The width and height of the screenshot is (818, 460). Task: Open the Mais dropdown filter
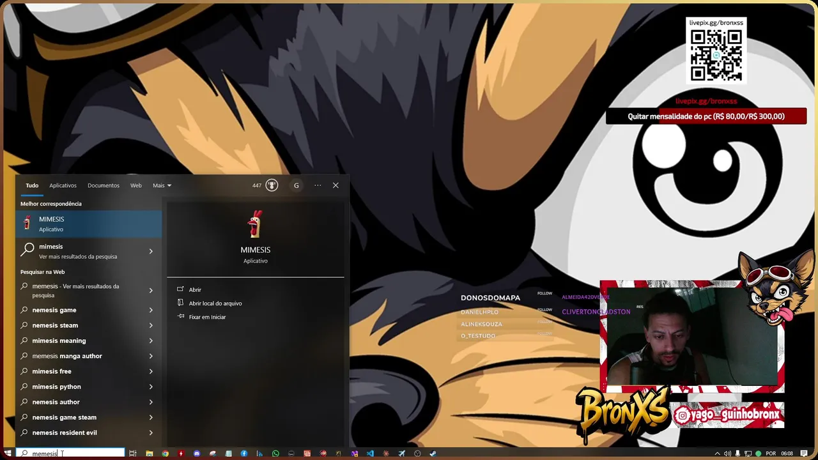tap(162, 185)
